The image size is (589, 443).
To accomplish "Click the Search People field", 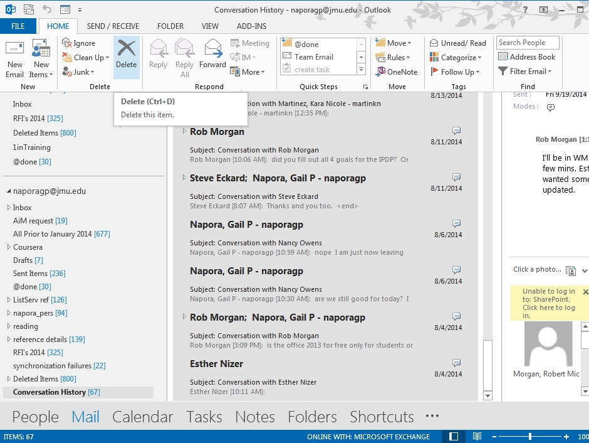I will pos(528,43).
